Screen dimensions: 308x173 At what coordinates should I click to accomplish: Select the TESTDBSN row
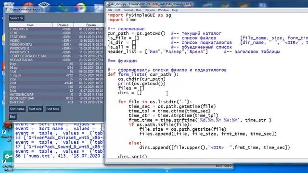pos(57,37)
